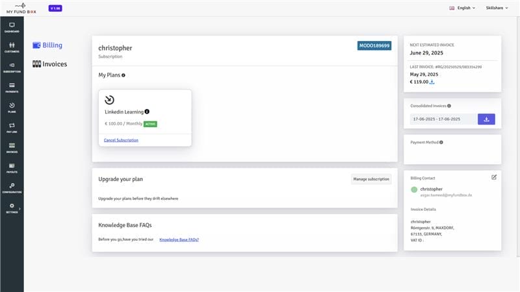Open the Subscription sidebar icon

pos(12,67)
